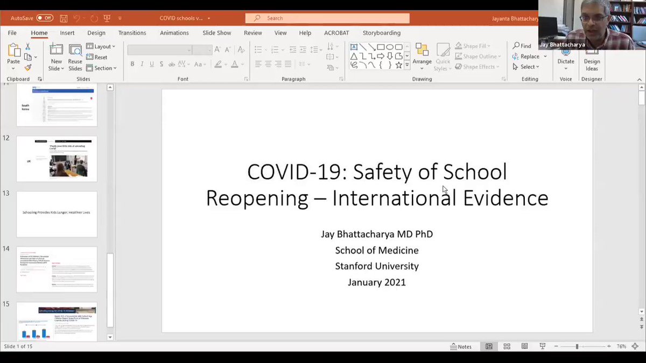Open the Shape Outline dropdown
Screen dimensions: 646x363
(x=478, y=56)
